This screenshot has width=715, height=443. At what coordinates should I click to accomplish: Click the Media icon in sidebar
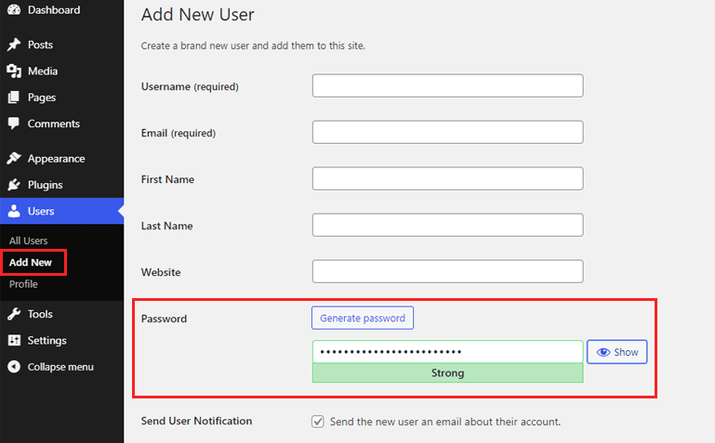tap(14, 71)
